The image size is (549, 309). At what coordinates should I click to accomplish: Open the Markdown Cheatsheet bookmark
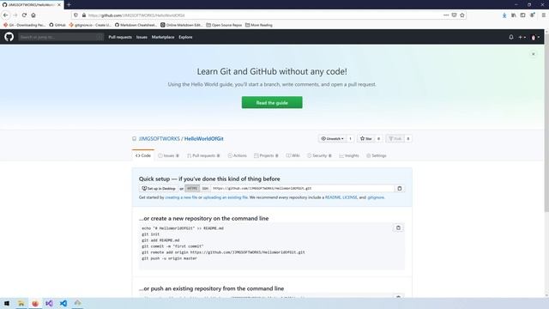coord(136,25)
